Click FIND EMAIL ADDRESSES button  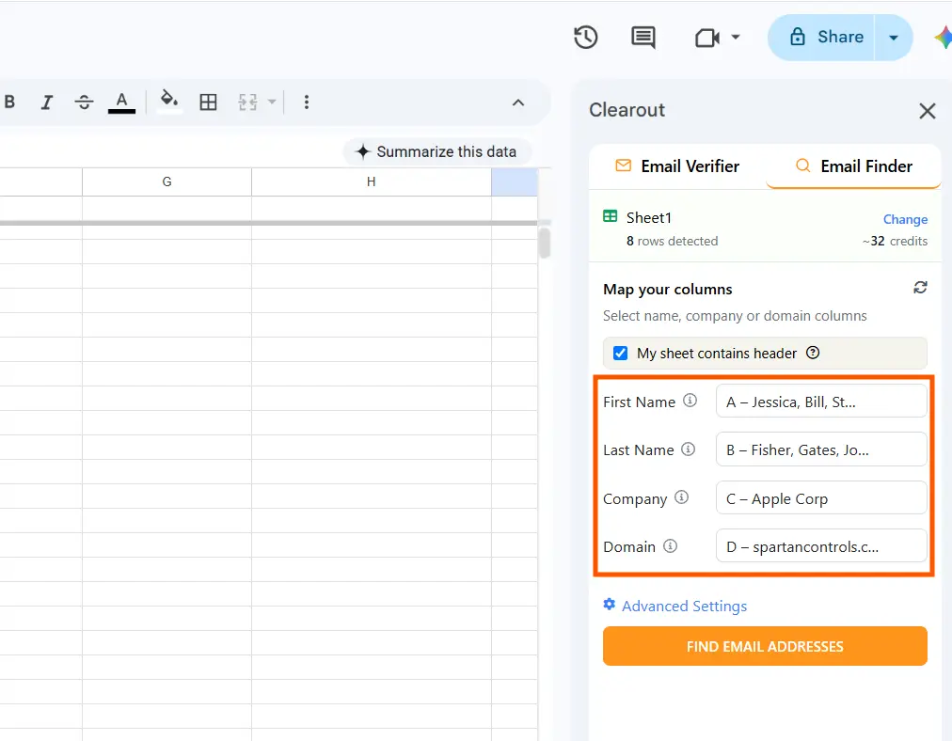765,646
